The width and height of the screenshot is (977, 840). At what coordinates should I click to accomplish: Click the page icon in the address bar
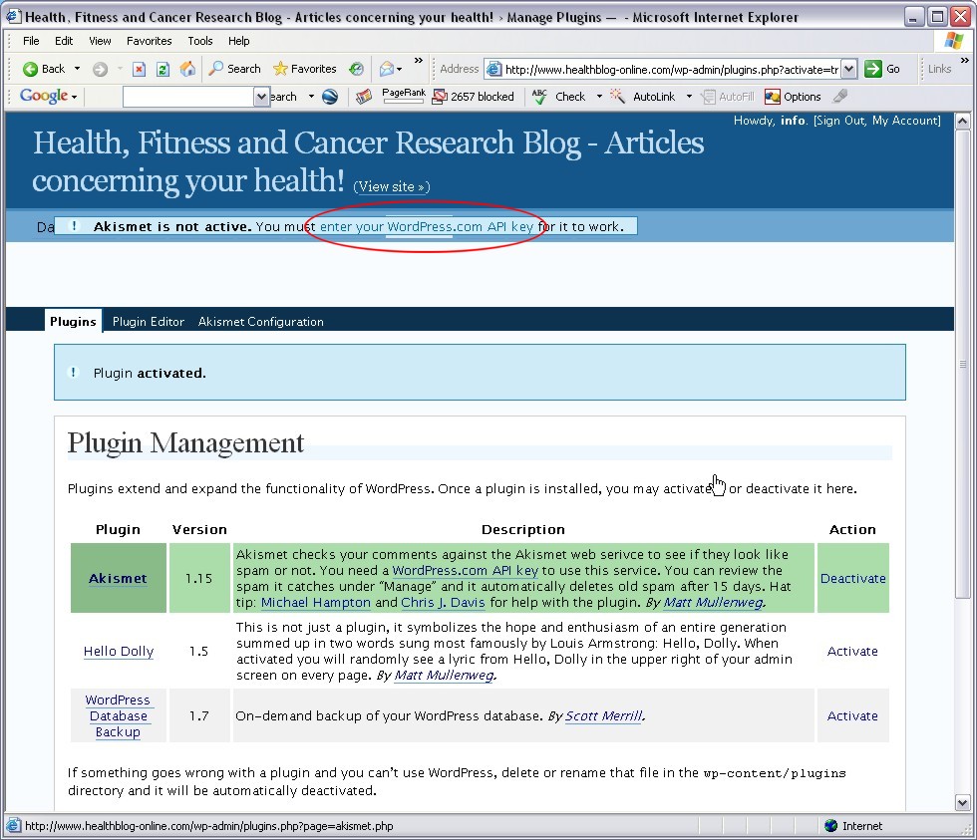pyautogui.click(x=493, y=69)
